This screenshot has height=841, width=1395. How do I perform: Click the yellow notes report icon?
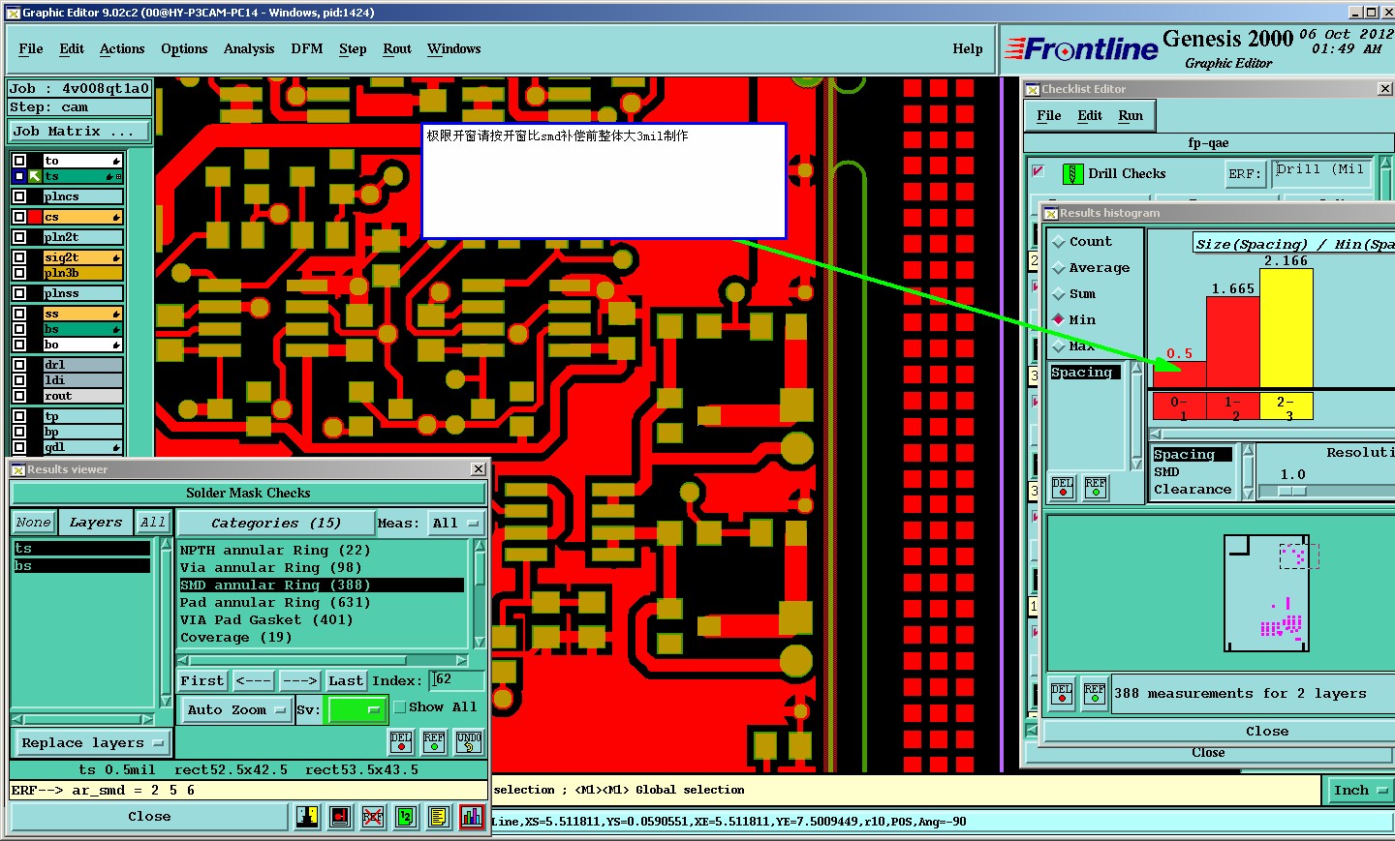[x=439, y=817]
